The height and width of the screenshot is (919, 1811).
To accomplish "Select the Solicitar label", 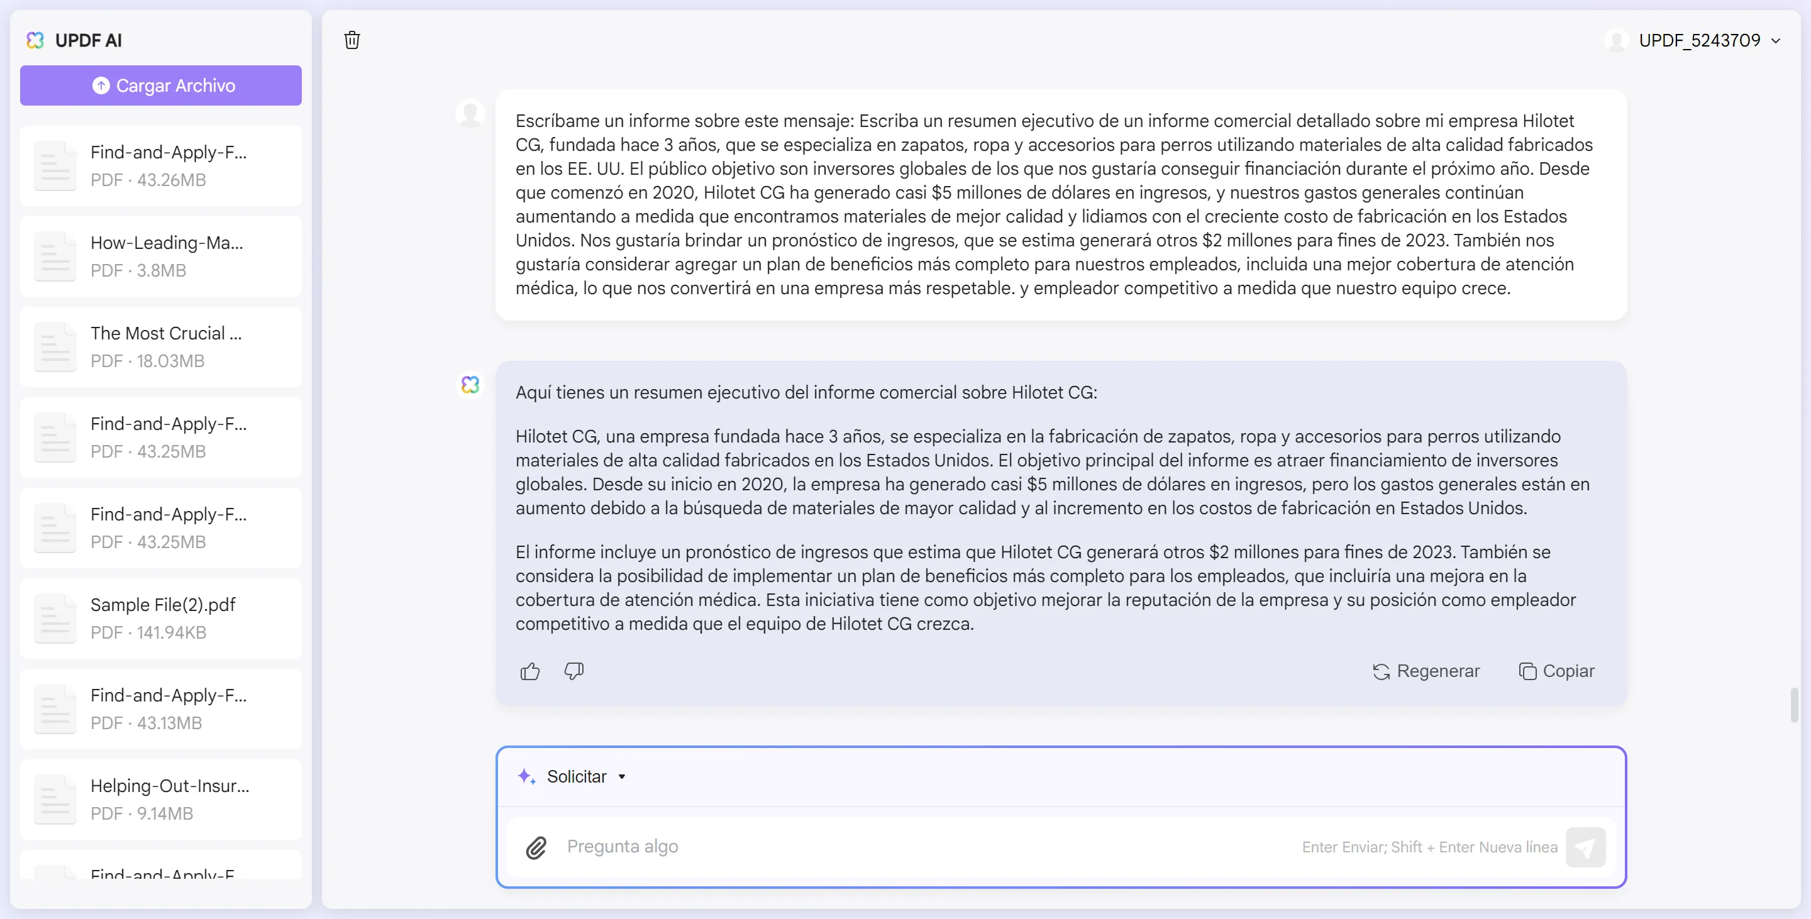I will point(577,776).
